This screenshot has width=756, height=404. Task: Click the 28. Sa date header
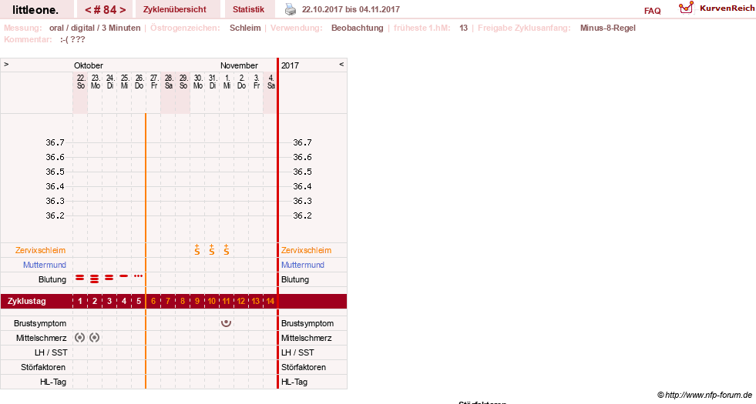(169, 82)
